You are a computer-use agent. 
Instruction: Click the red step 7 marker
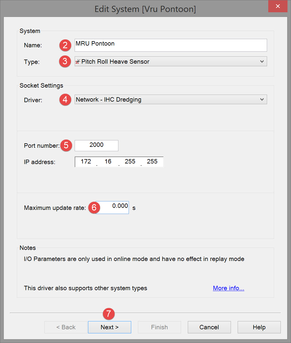(x=108, y=314)
